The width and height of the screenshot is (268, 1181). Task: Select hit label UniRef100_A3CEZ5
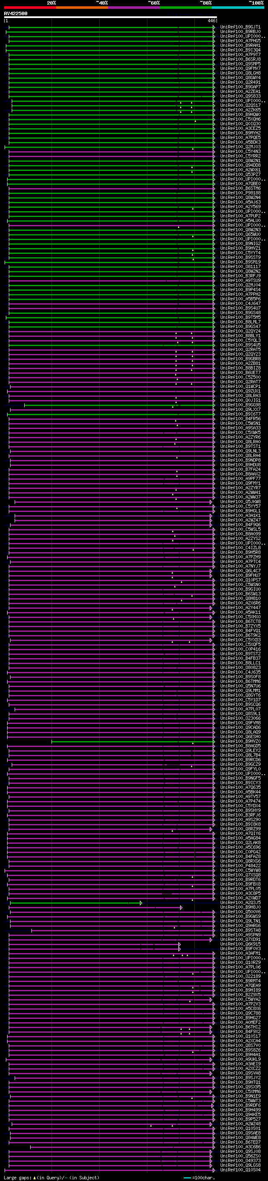240,128
